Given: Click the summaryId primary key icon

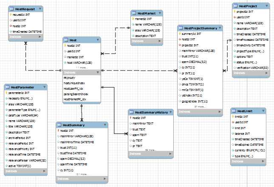Looking at the screenshot, I should [180, 34].
